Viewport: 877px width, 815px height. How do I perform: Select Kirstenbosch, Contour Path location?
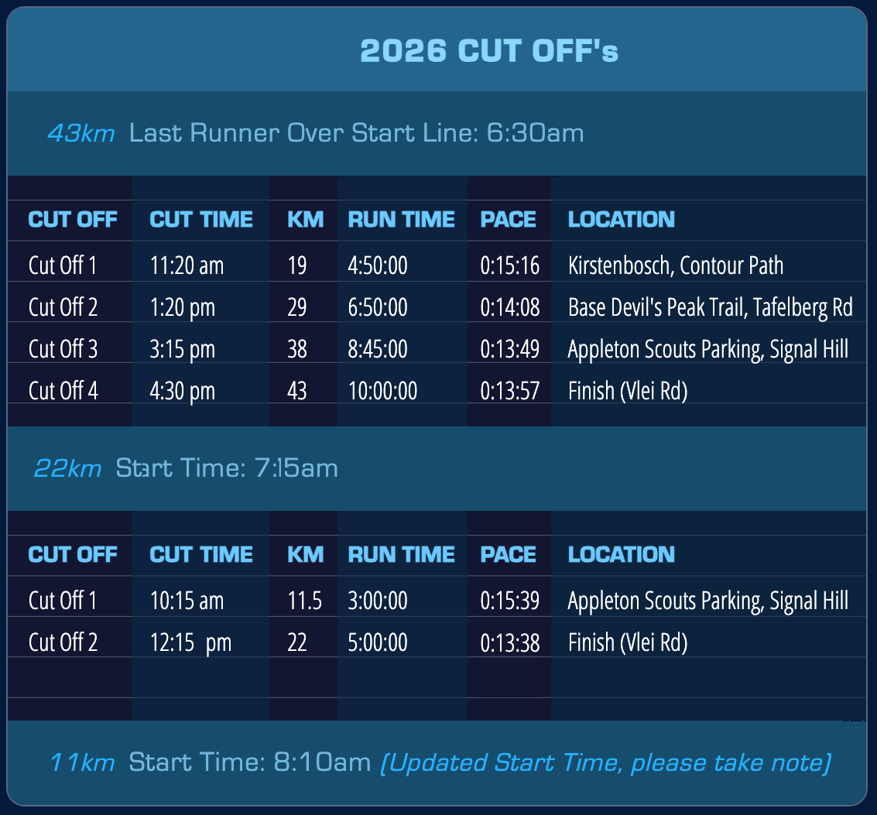(x=676, y=265)
